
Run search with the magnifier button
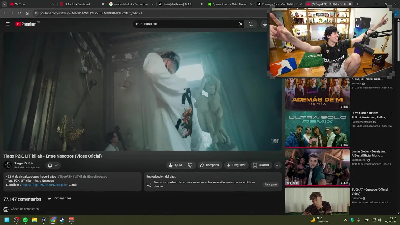click(251, 24)
